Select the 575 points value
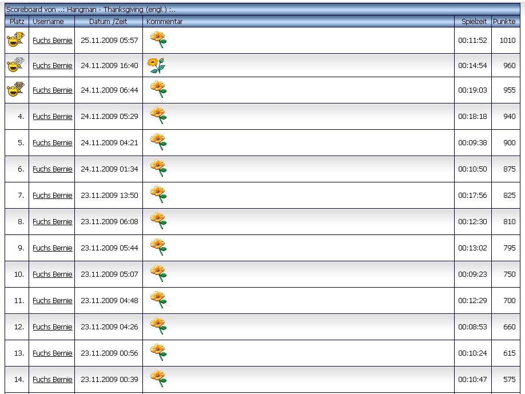 (x=509, y=379)
